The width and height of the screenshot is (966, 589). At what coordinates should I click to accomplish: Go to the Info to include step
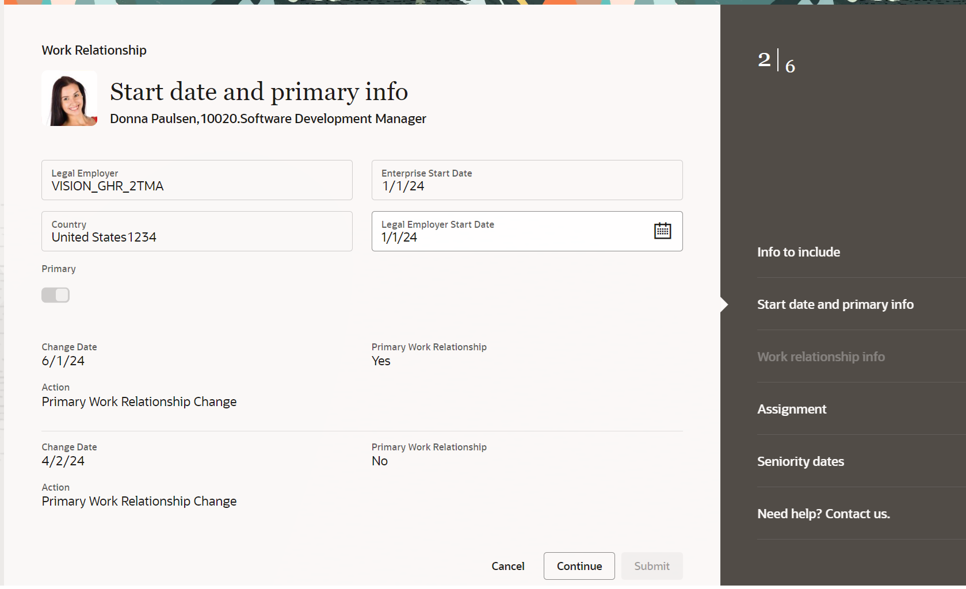coord(799,252)
